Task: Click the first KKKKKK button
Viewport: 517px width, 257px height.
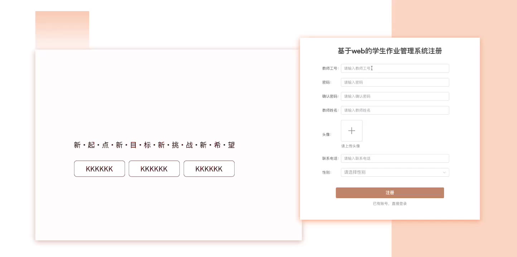Action: (100, 169)
